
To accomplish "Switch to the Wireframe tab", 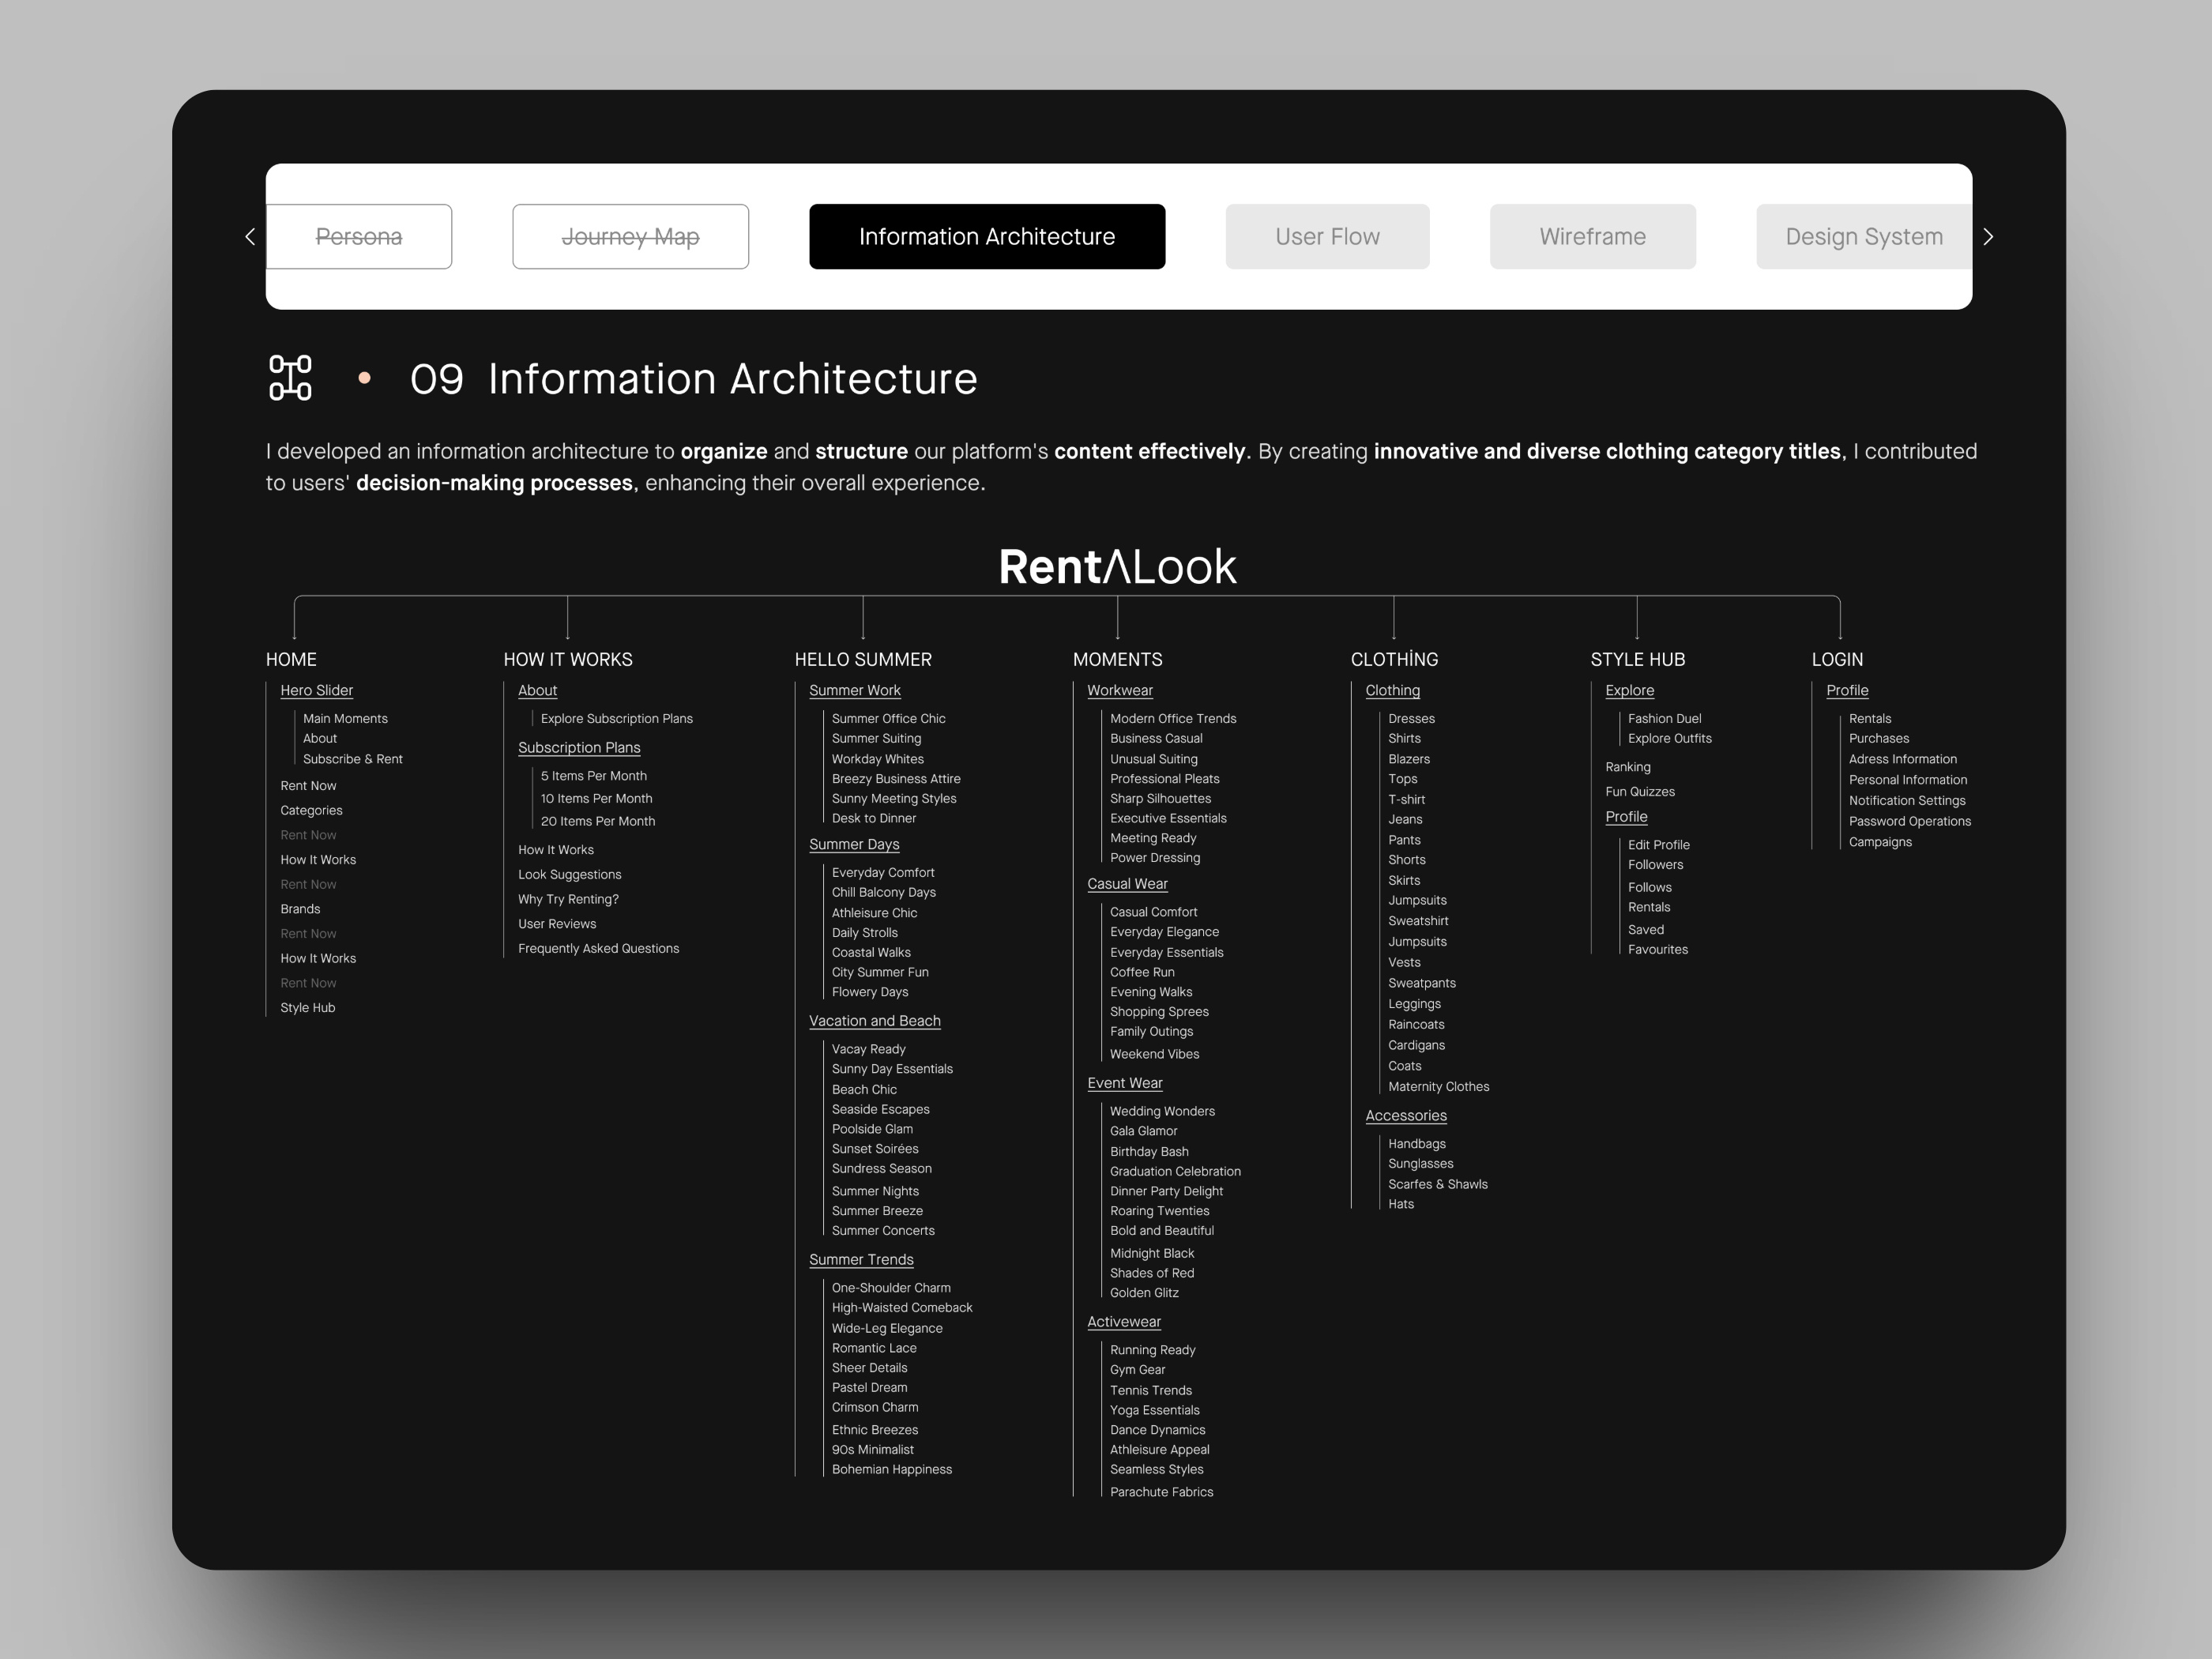I will tap(1592, 237).
